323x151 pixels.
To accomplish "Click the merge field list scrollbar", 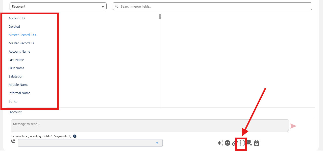I will pyautogui.click(x=160, y=17).
